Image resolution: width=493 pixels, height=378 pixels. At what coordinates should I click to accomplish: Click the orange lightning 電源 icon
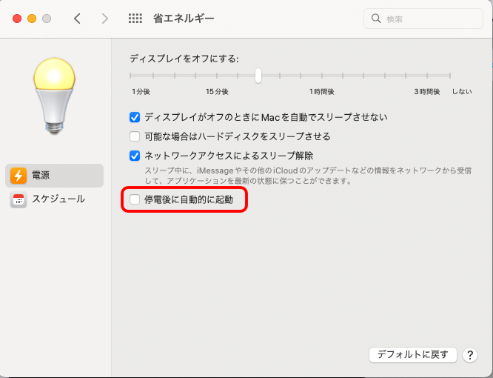(19, 176)
